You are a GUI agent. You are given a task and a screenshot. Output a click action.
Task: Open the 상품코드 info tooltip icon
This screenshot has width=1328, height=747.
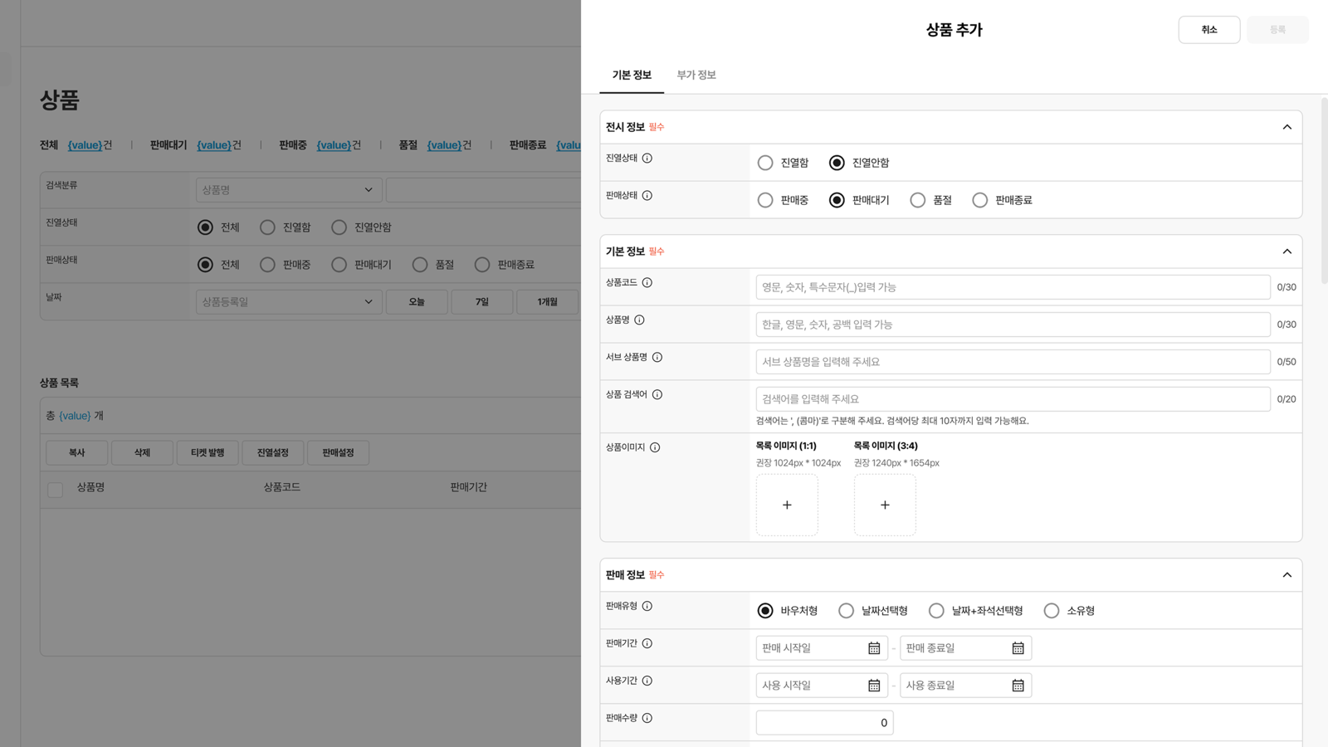(647, 283)
